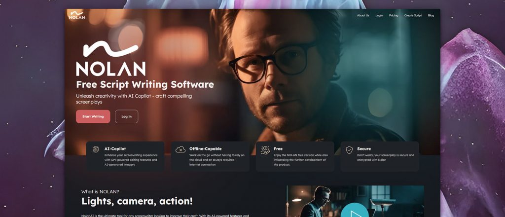Open Create Script from navigation

(x=413, y=15)
